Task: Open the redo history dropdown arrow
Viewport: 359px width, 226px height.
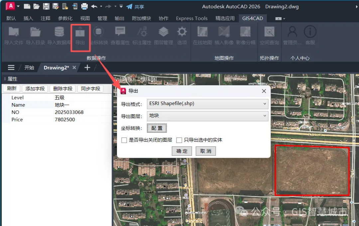Action: (115, 6)
